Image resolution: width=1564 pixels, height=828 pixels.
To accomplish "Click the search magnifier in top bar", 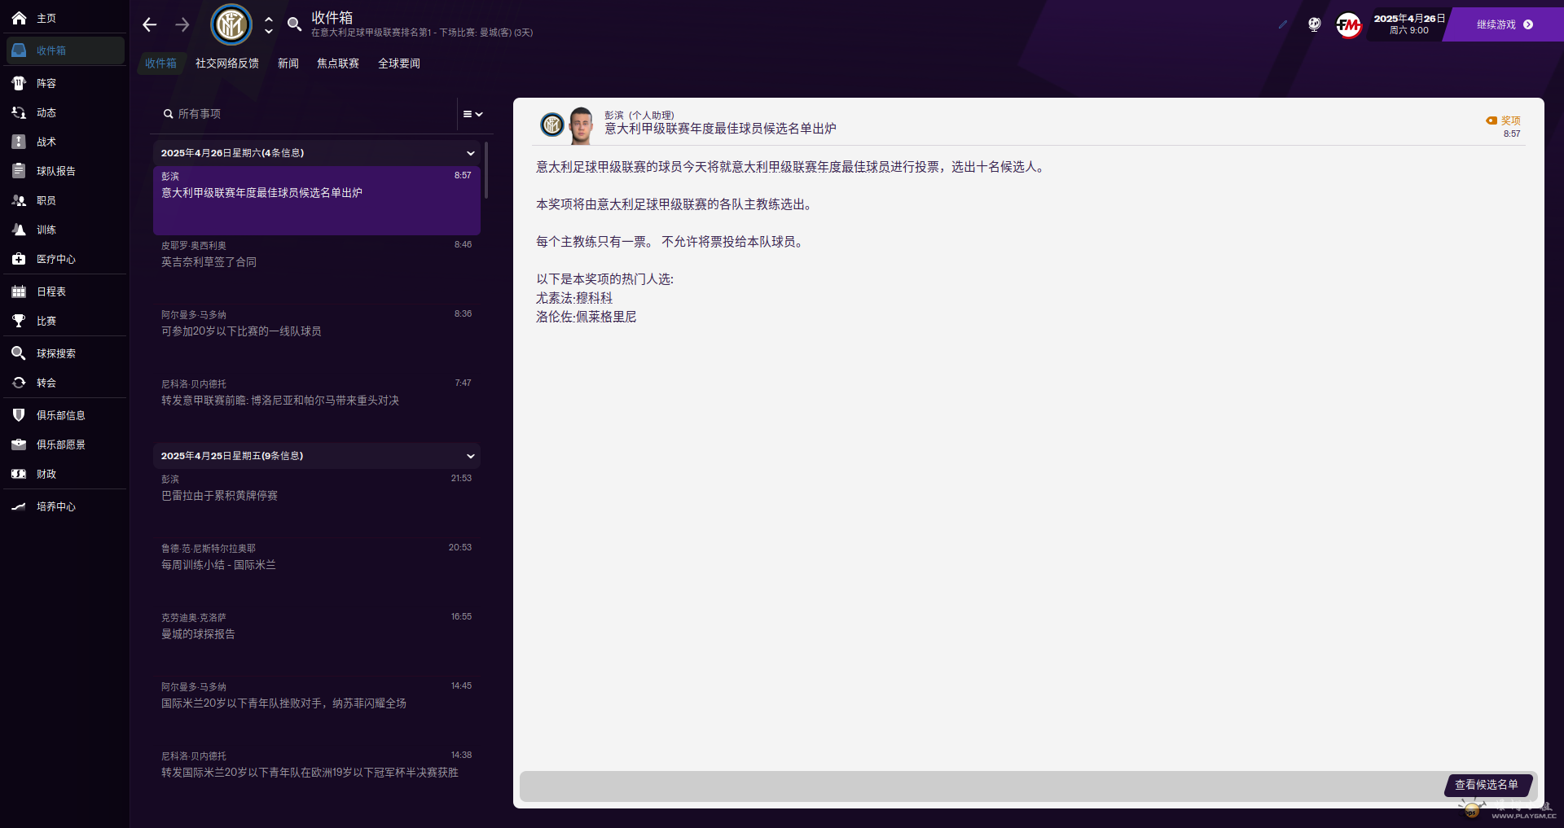I will [294, 24].
